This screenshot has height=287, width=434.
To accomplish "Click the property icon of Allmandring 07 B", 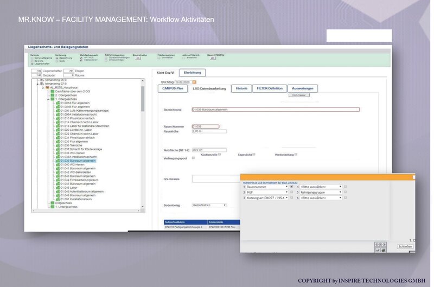I will tap(42, 84).
